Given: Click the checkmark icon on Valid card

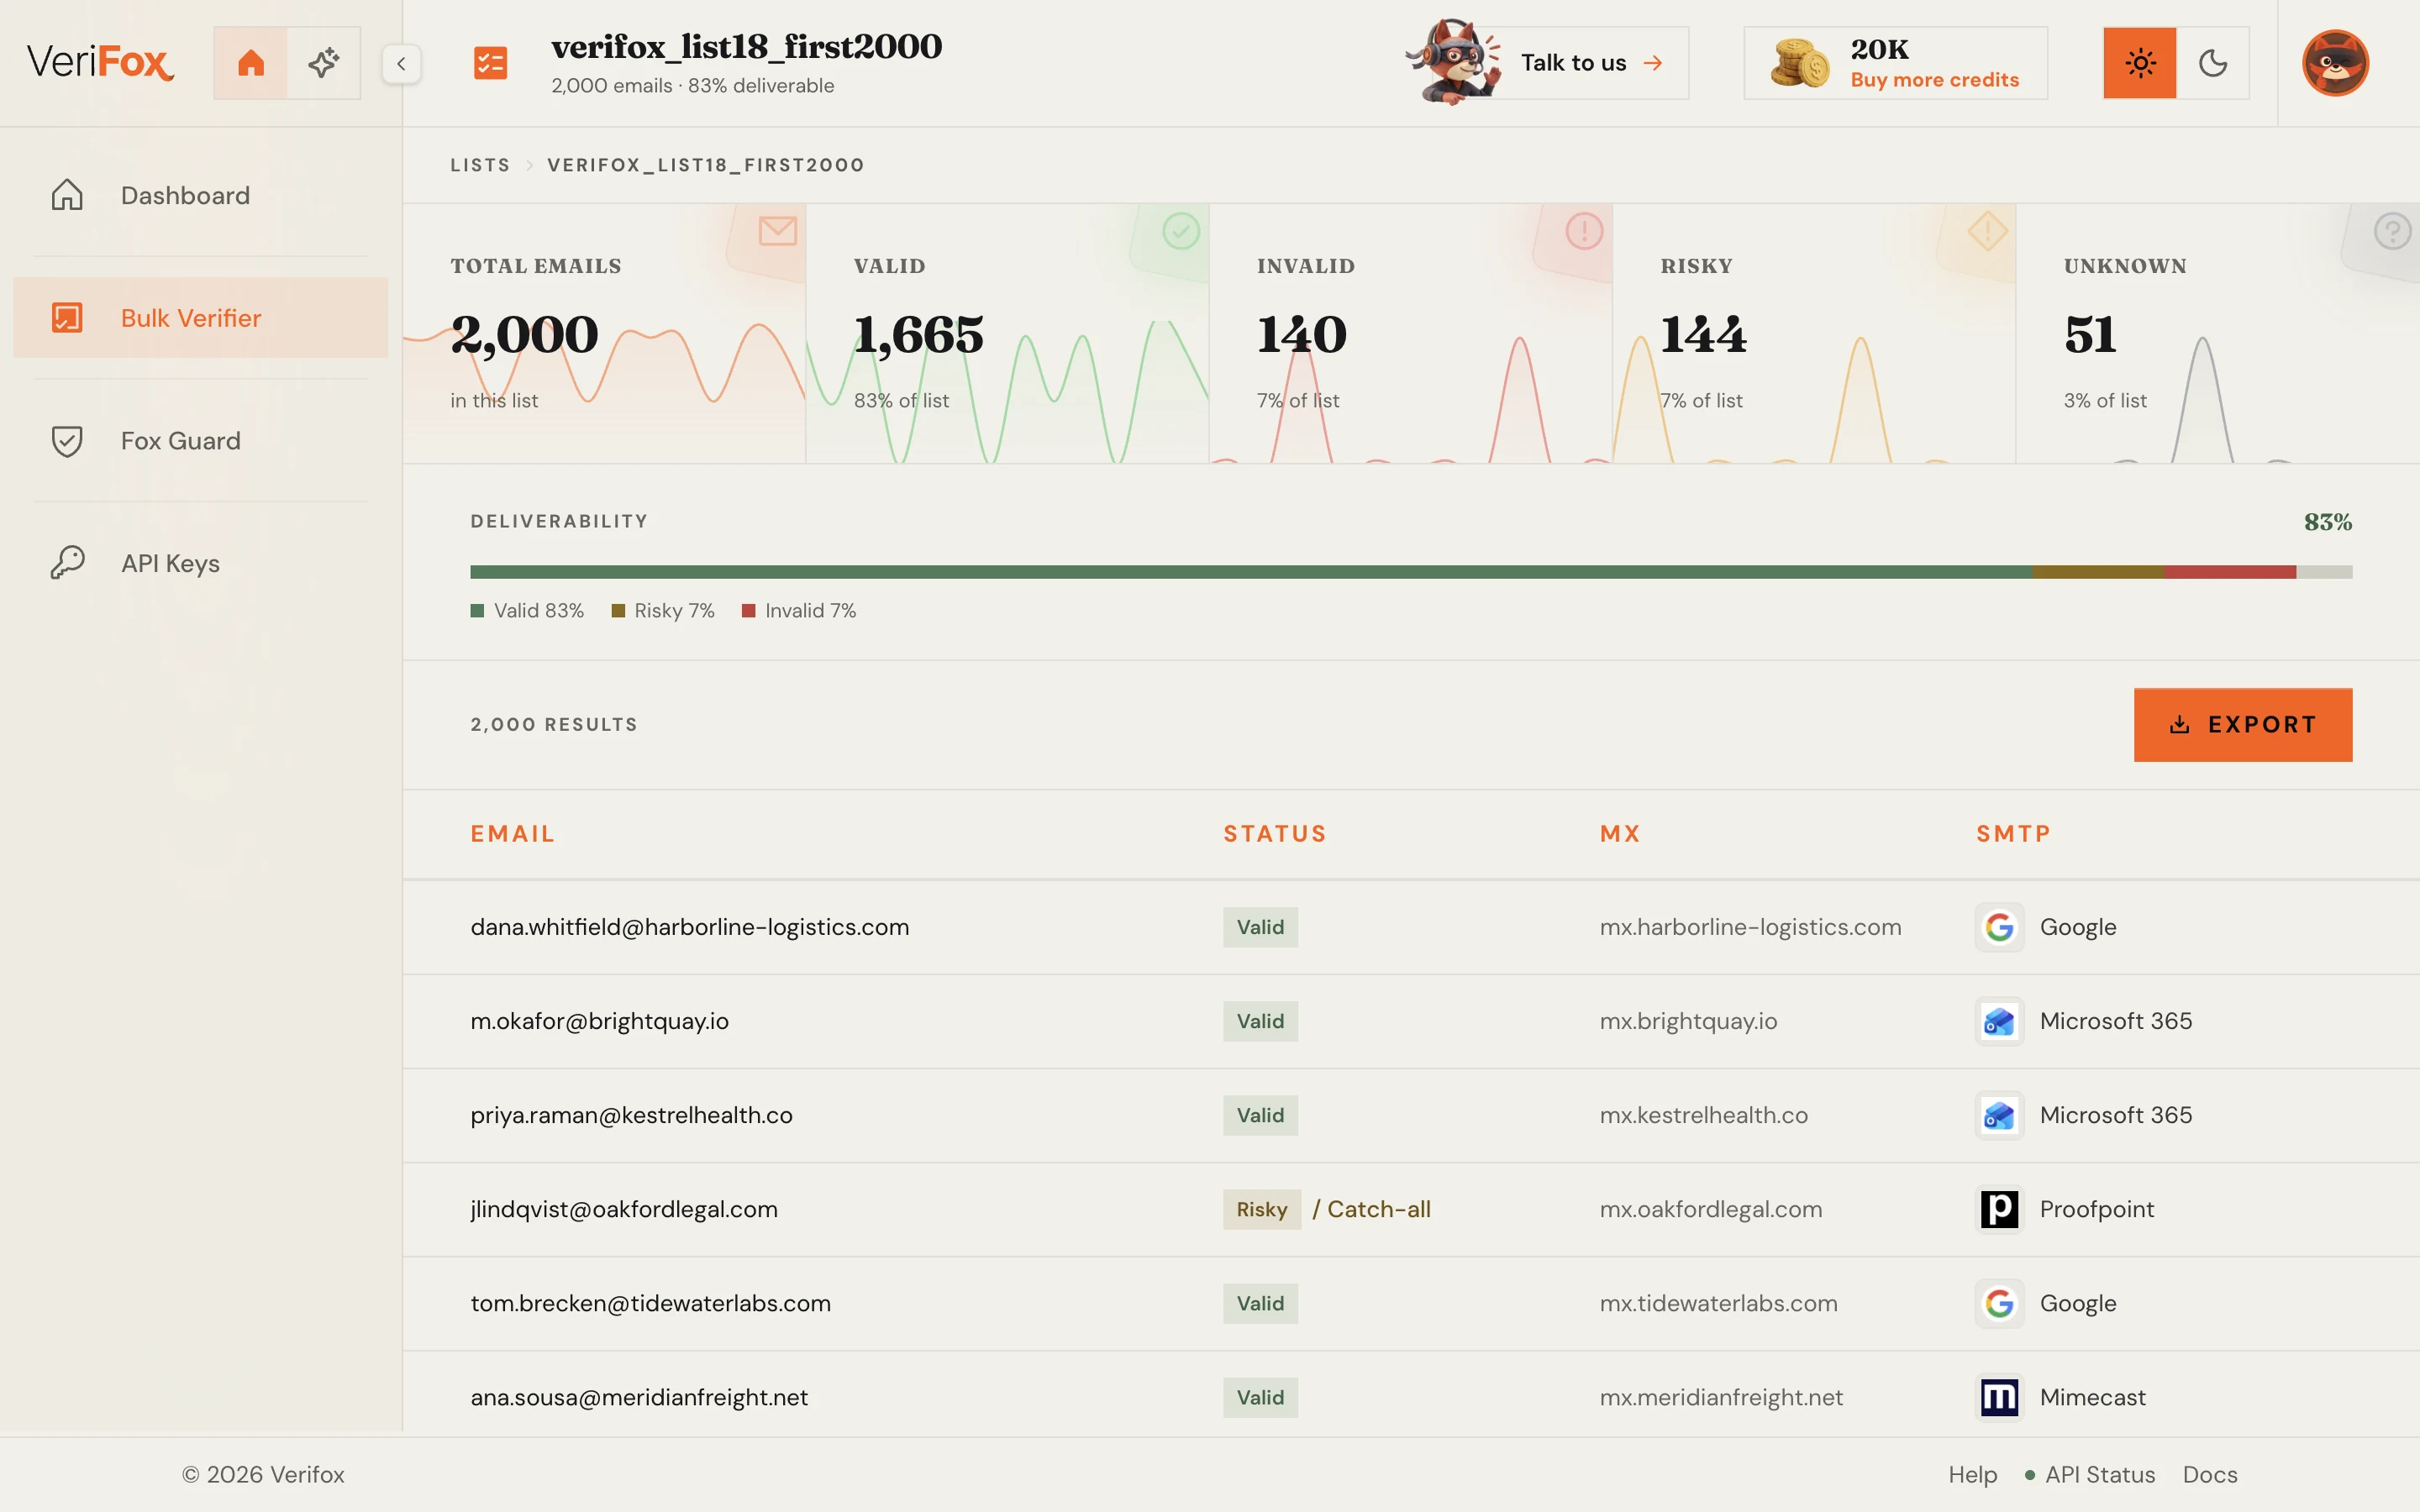Looking at the screenshot, I should (x=1181, y=231).
